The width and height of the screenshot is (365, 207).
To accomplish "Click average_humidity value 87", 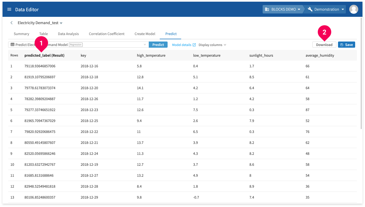I will click(x=308, y=110).
